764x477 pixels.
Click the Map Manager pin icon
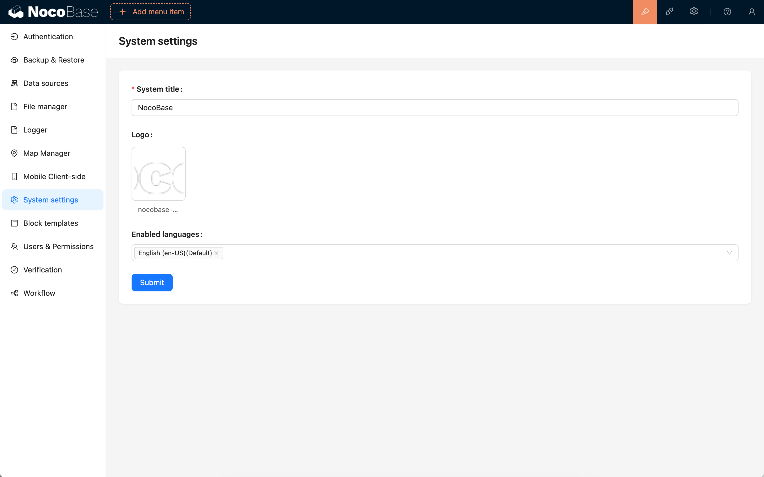click(14, 153)
